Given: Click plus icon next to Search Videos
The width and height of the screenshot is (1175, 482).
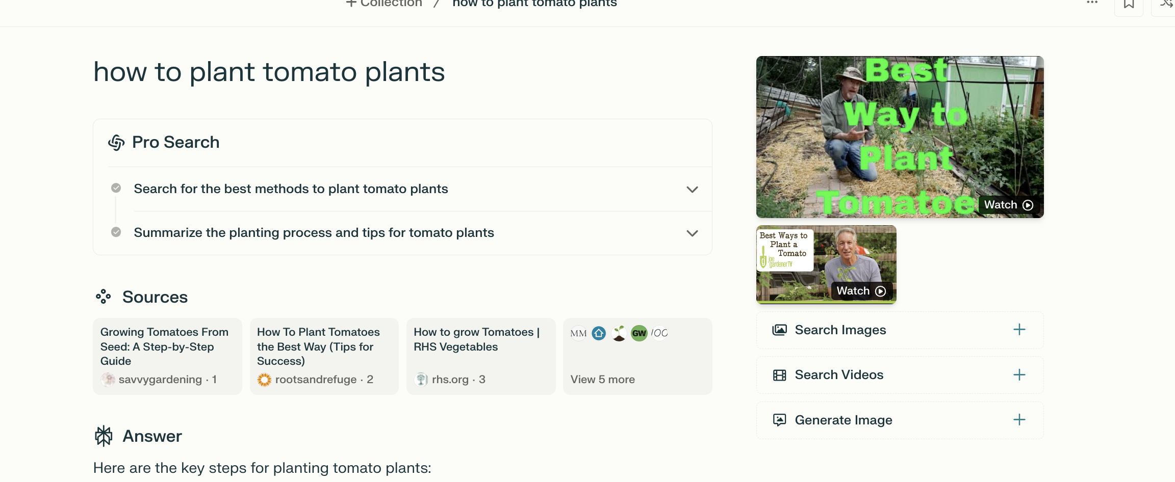Looking at the screenshot, I should [x=1019, y=375].
